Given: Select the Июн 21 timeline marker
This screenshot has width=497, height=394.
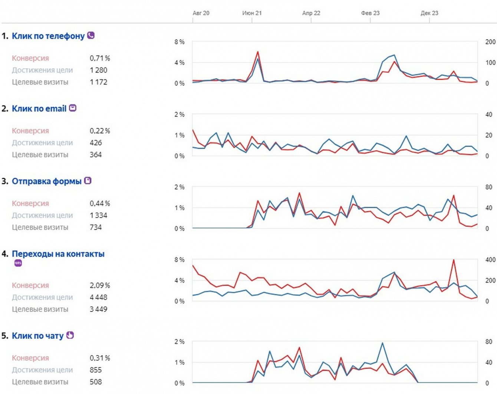Looking at the screenshot, I should [x=252, y=13].
